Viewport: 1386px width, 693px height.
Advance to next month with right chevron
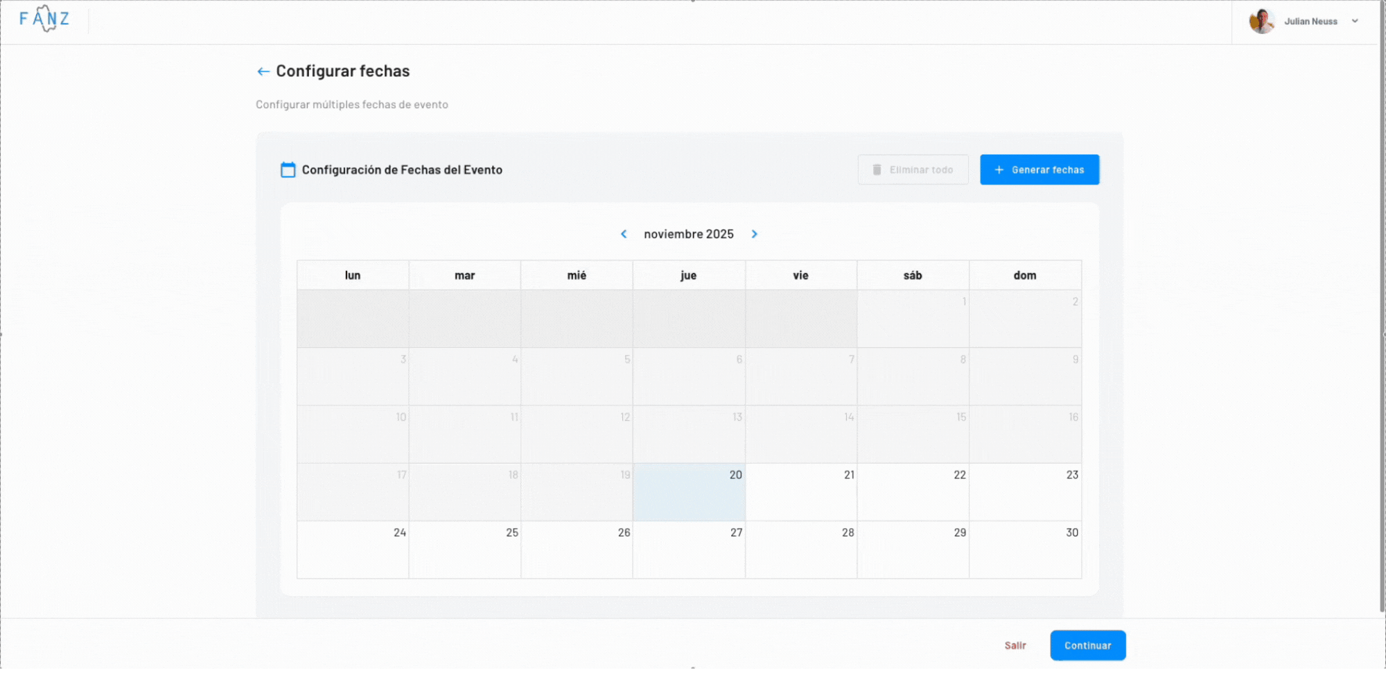(x=755, y=234)
